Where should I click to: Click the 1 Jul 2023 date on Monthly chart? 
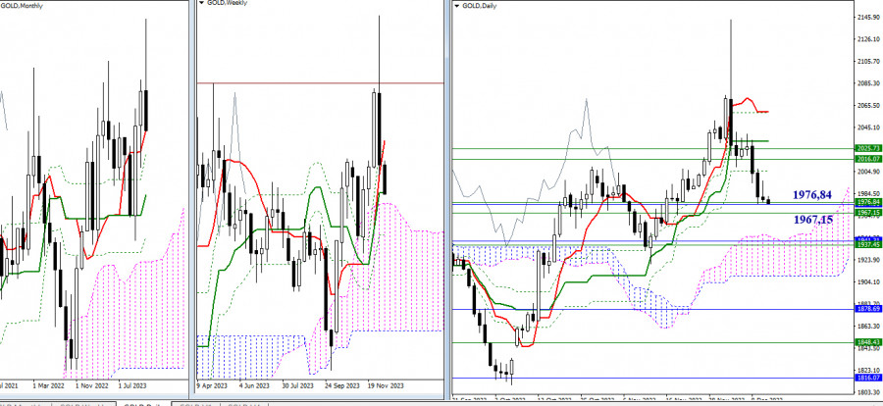(x=132, y=386)
